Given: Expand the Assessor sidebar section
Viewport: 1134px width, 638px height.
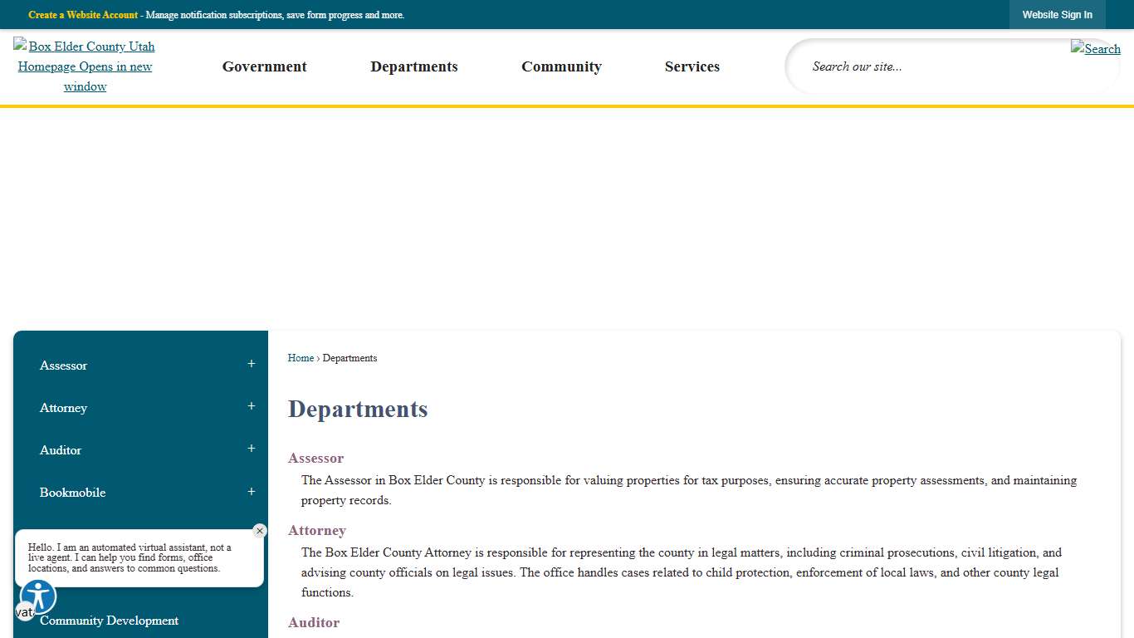Looking at the screenshot, I should coord(251,364).
